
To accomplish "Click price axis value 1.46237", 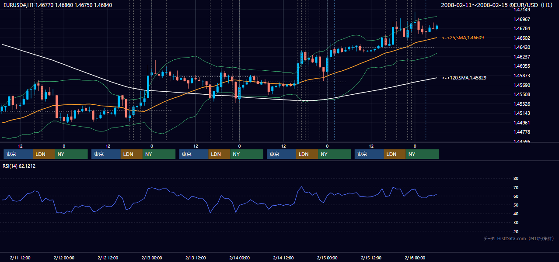I will pos(522,57).
